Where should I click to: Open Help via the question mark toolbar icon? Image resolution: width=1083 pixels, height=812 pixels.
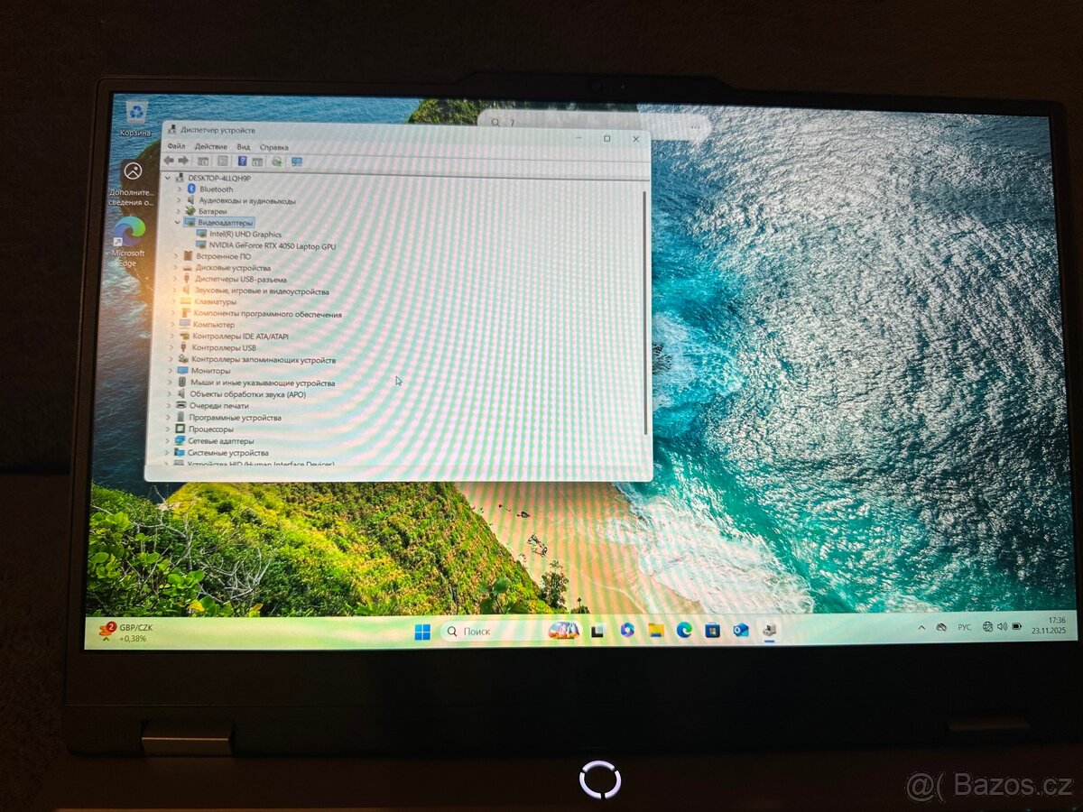242,161
